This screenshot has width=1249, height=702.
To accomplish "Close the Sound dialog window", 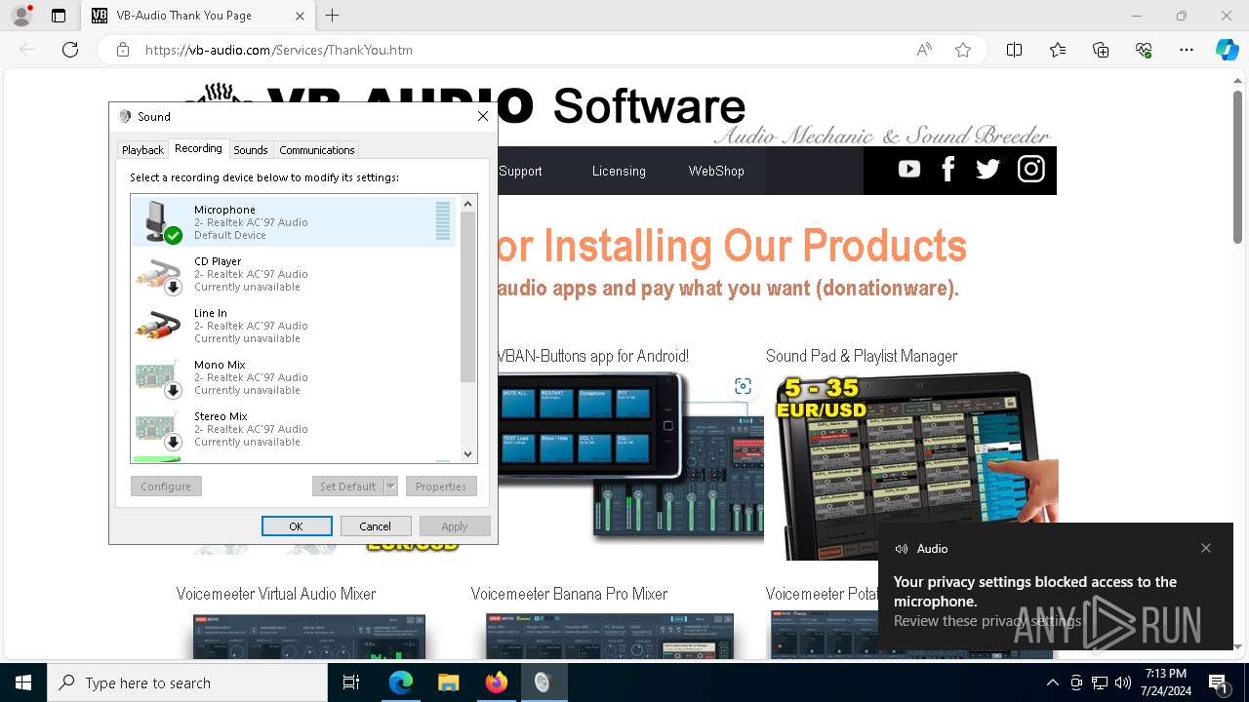I will click(x=482, y=116).
